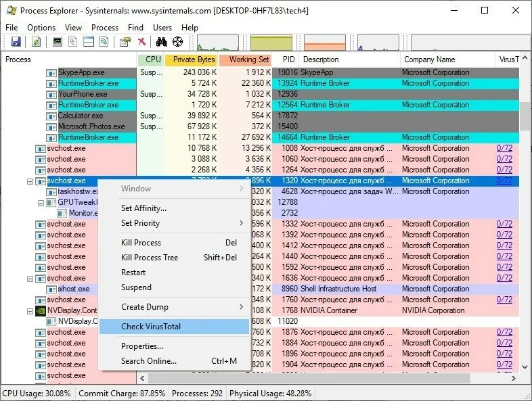Select Kill Process Tree in context menu
Screen dimensions: 532x401
click(175, 258)
